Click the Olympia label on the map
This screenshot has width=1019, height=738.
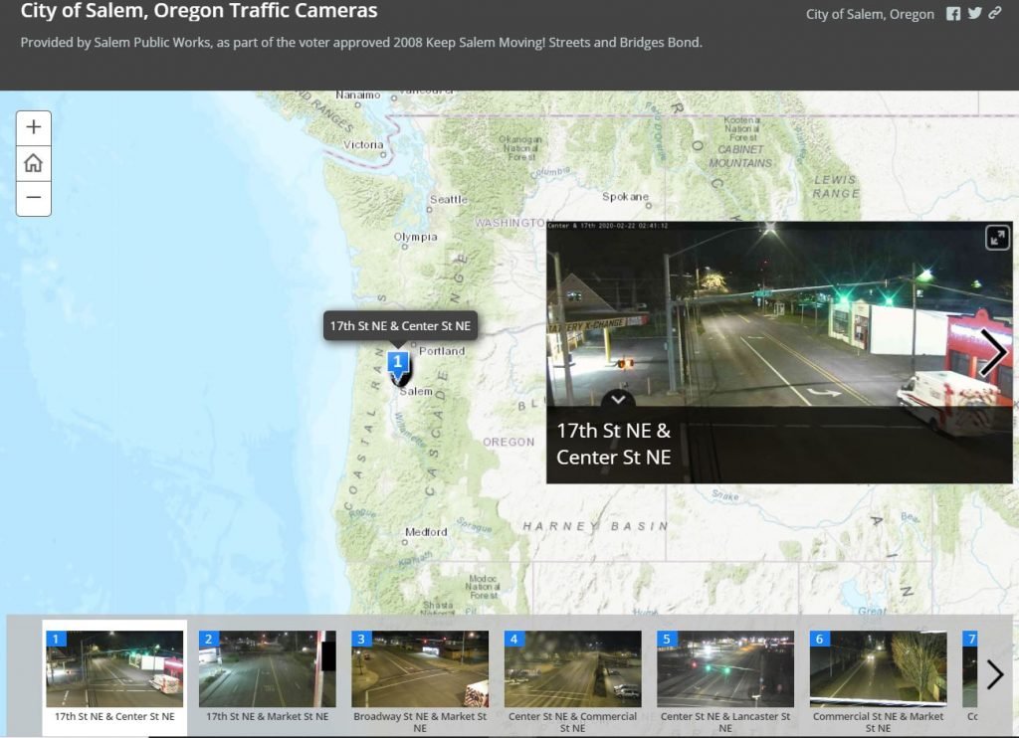pos(415,237)
